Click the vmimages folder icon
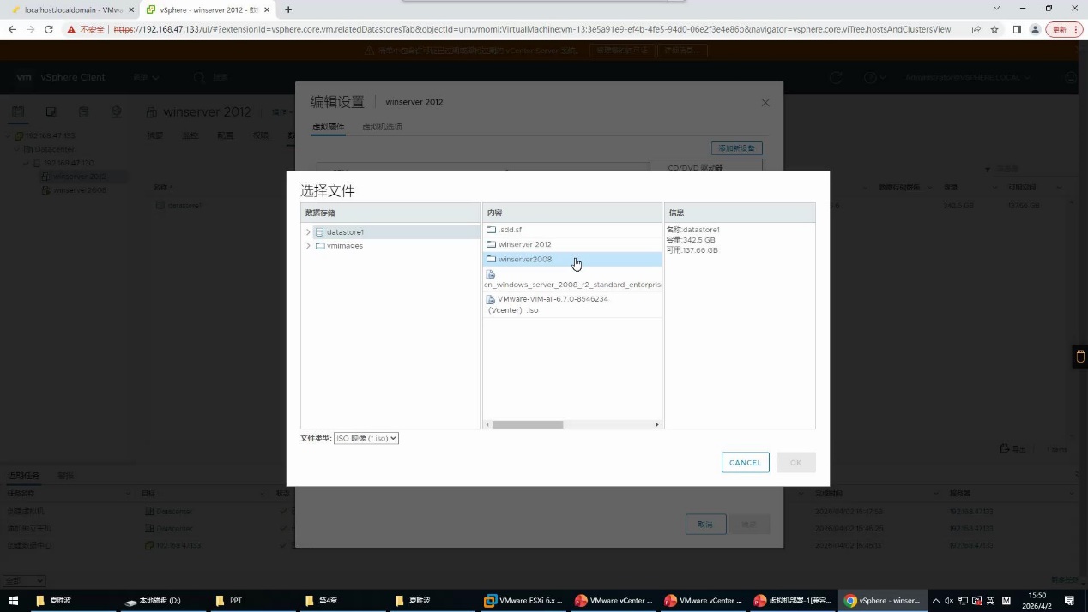Image resolution: width=1088 pixels, height=612 pixels. coord(320,246)
